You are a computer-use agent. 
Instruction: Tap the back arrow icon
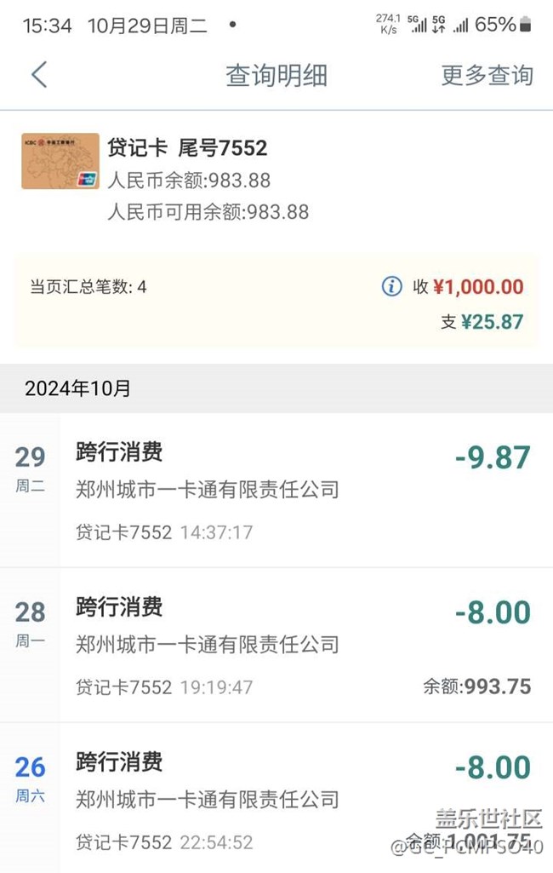click(x=39, y=74)
